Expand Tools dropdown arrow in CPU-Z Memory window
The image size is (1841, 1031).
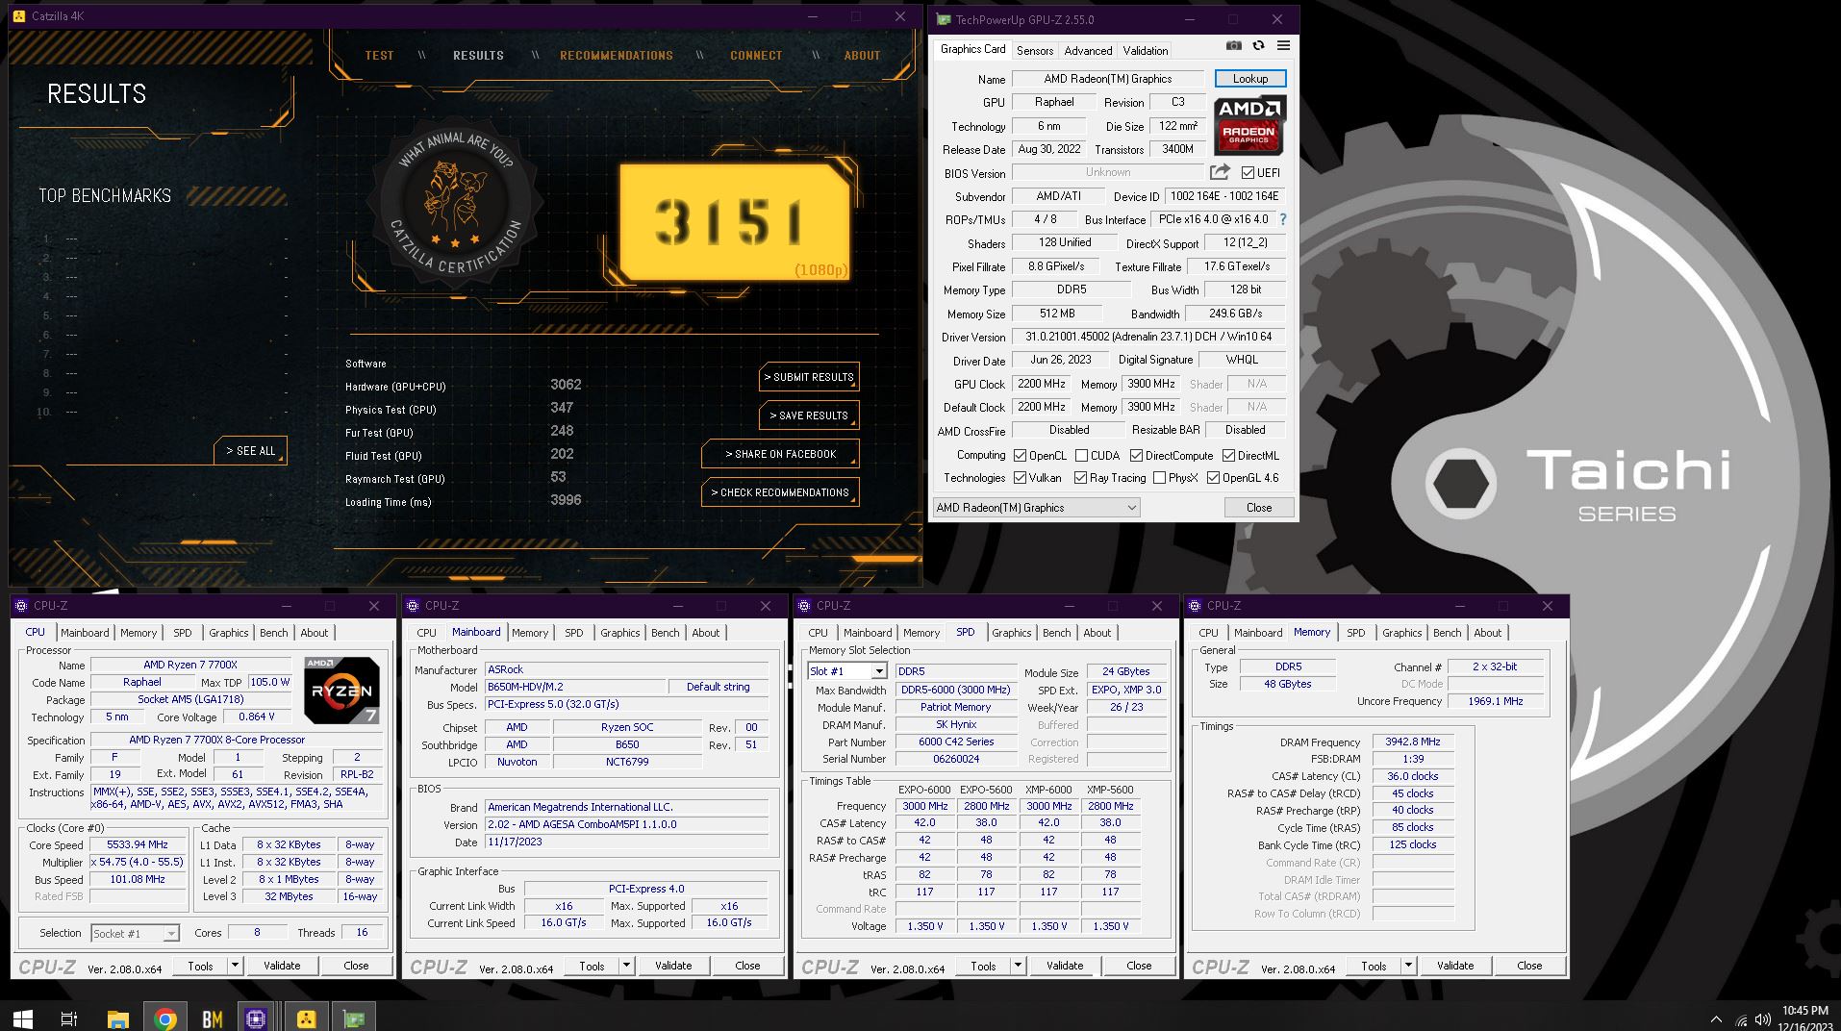pos(1408,966)
